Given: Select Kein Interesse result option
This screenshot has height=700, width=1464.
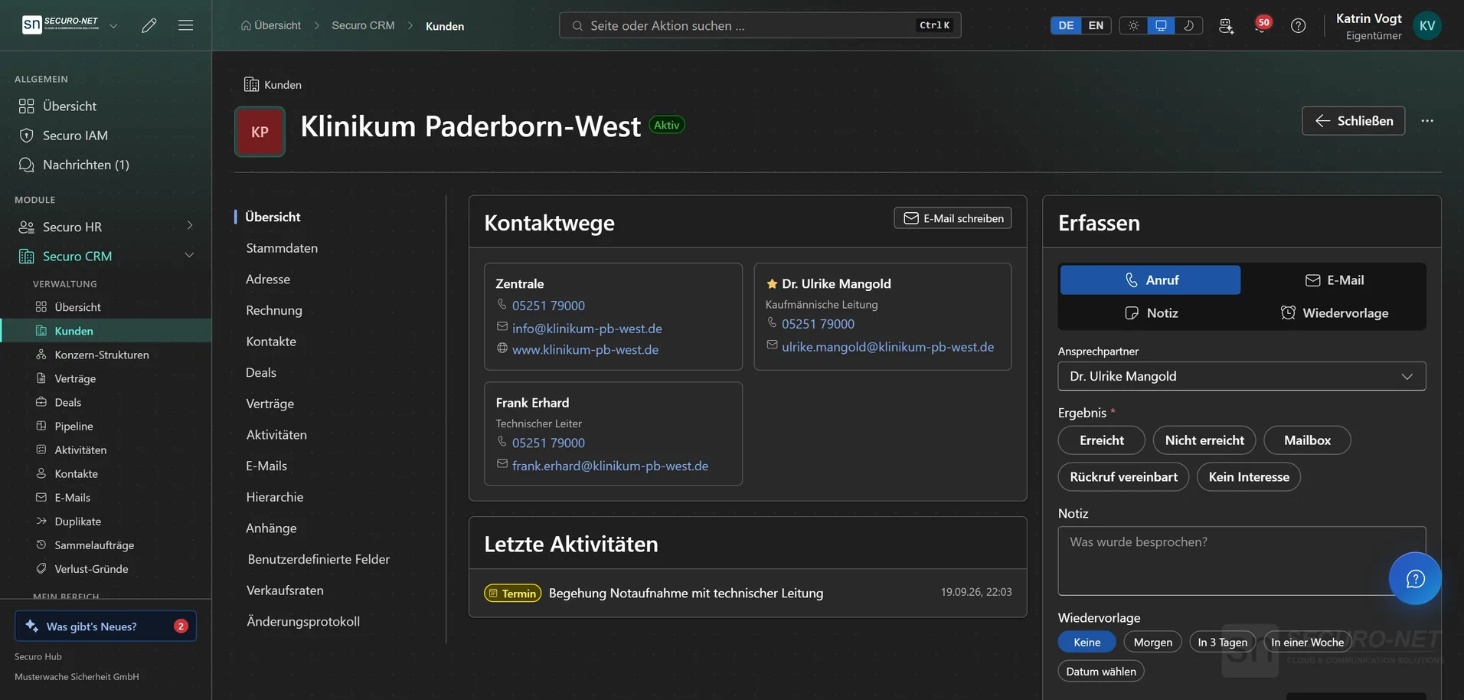Looking at the screenshot, I should (1249, 477).
